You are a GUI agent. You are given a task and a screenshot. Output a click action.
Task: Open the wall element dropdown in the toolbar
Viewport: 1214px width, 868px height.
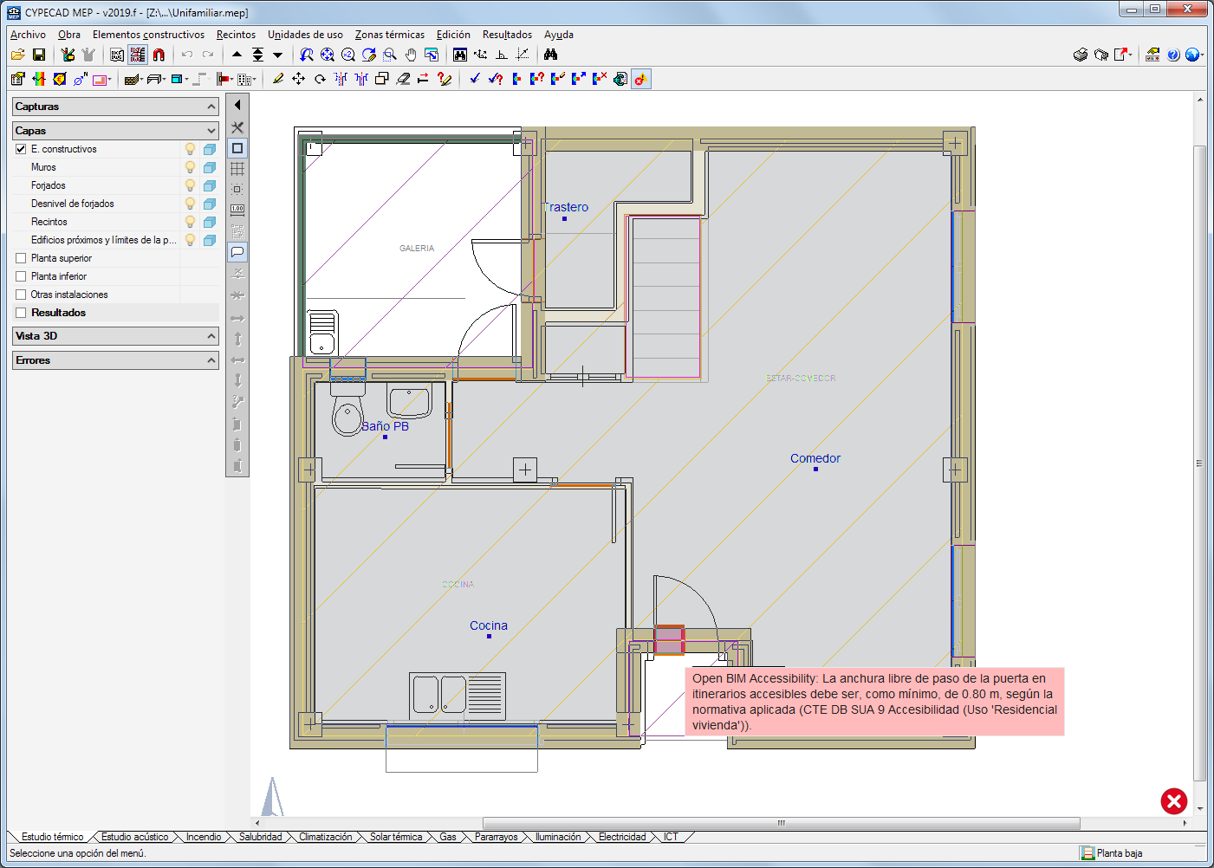[141, 79]
